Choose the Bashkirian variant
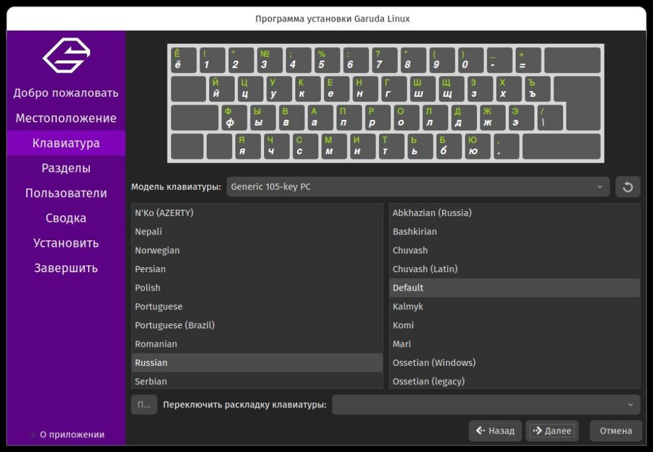This screenshot has height=452, width=653. (515, 231)
